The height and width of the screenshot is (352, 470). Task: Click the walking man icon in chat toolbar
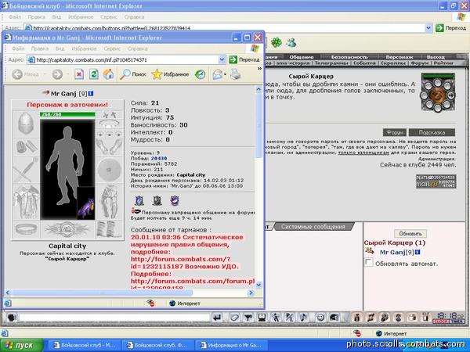[276, 318]
